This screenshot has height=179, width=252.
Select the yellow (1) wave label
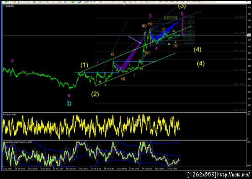coord(84,65)
